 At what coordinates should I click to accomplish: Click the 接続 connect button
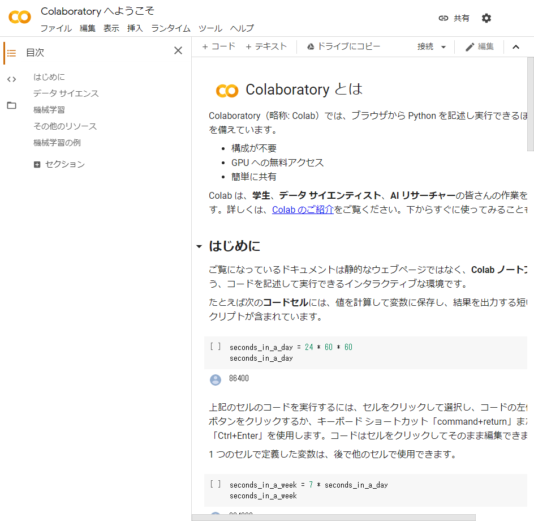[425, 46]
